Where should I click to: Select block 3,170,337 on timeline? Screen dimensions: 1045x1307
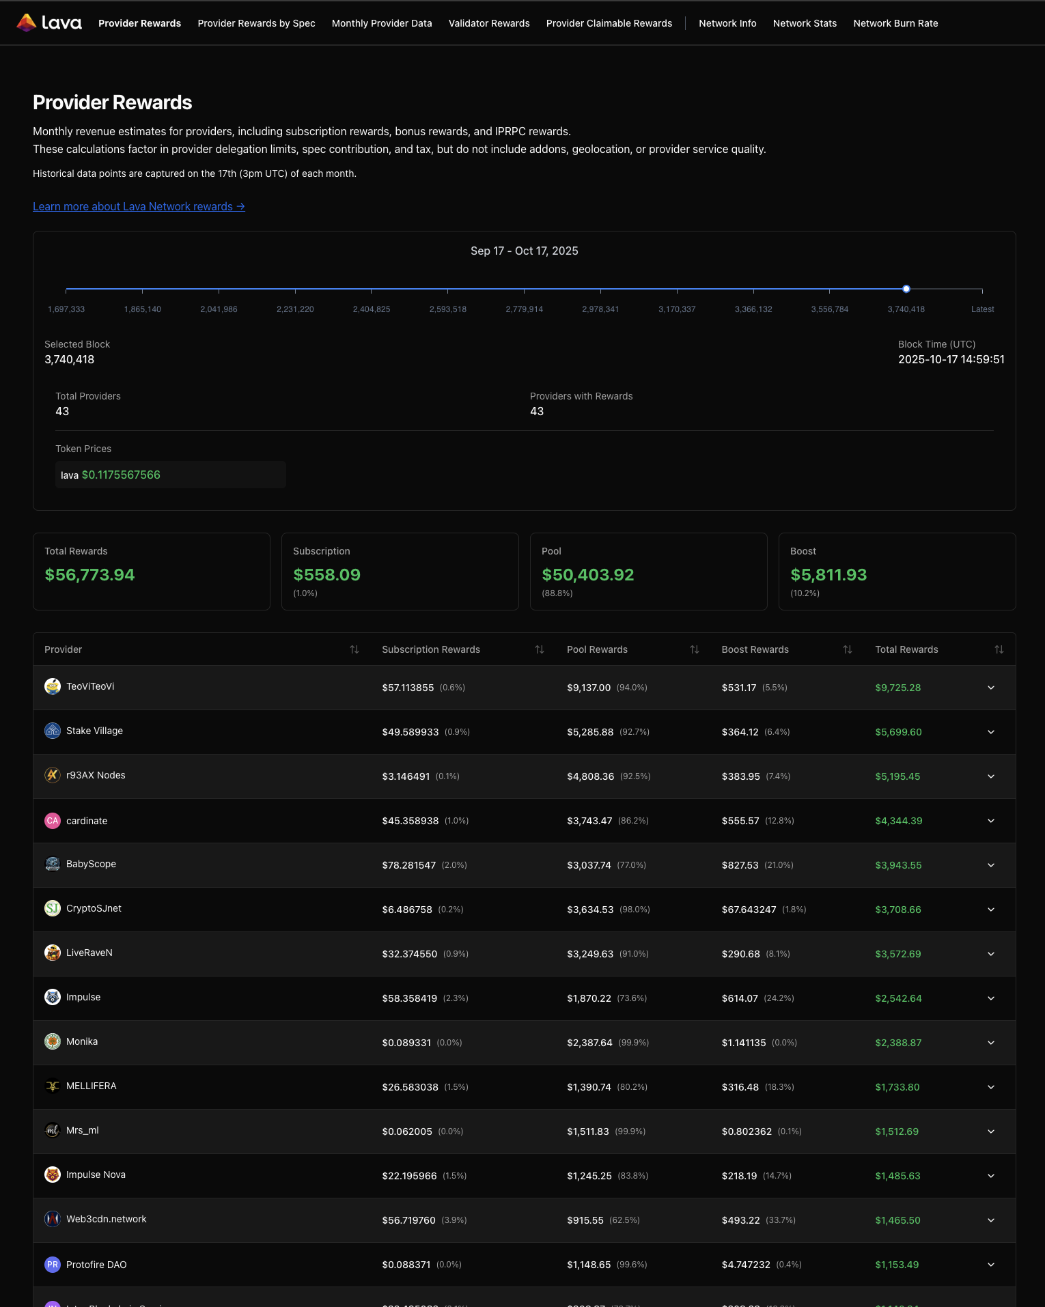point(677,309)
